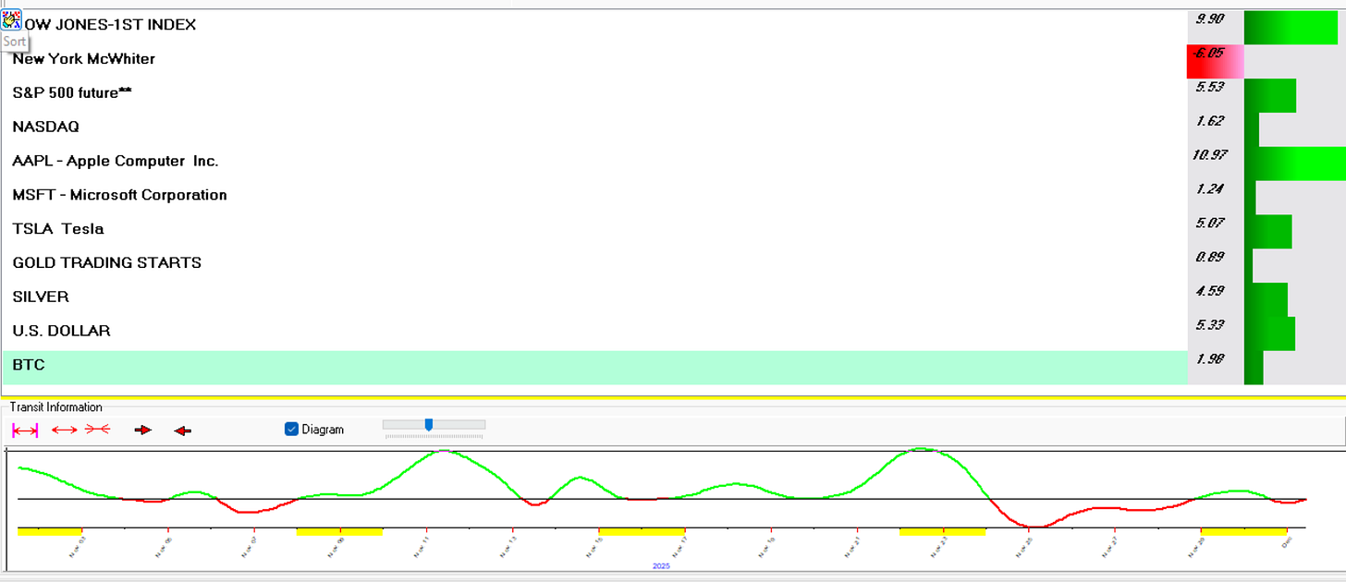The width and height of the screenshot is (1346, 582).
Task: Select the GOLD TRADING STARTS row
Action: (594, 263)
